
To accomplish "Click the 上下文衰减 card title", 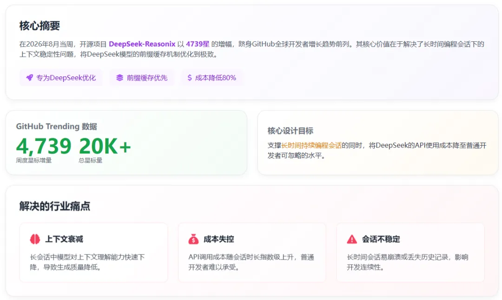I will point(64,239).
